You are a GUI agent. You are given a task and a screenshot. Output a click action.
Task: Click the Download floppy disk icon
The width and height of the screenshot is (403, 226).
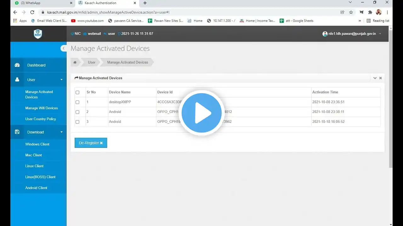coord(17,132)
